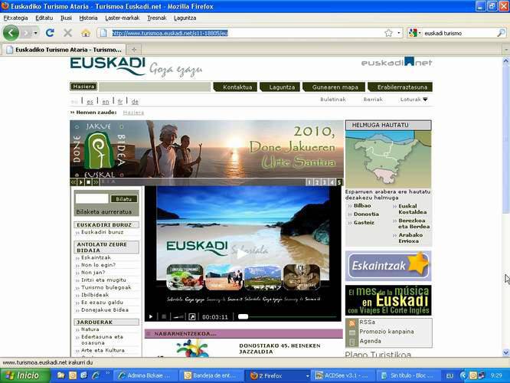This screenshot has width=510, height=383.
Task: Open the Editatu menu
Action: coord(44,18)
